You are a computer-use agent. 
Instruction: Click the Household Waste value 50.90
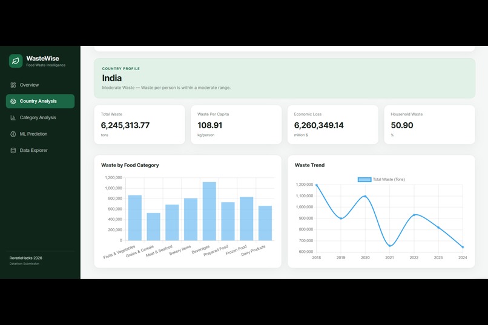[402, 125]
